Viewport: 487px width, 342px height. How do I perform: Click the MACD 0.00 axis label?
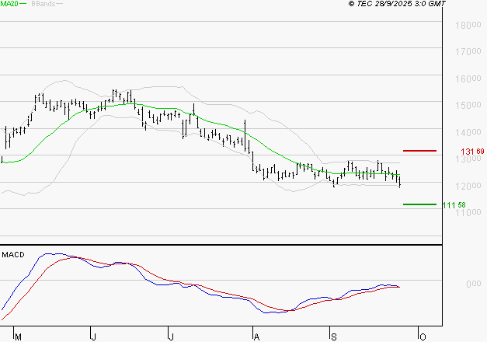(464, 284)
